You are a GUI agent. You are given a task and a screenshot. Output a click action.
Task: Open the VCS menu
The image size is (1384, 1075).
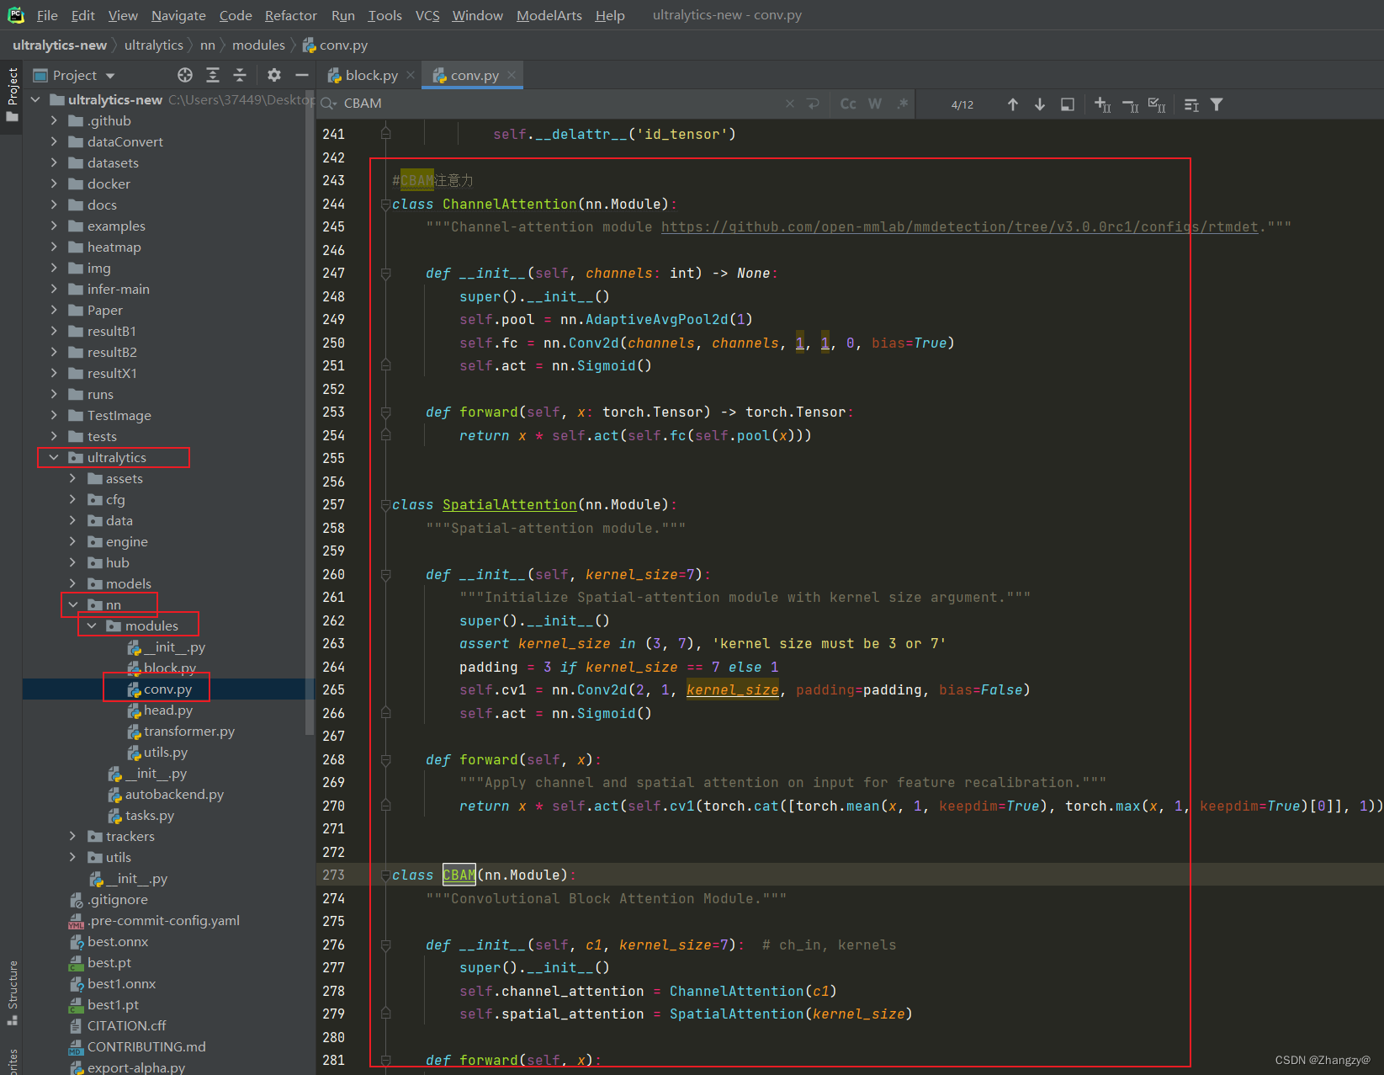pyautogui.click(x=427, y=15)
